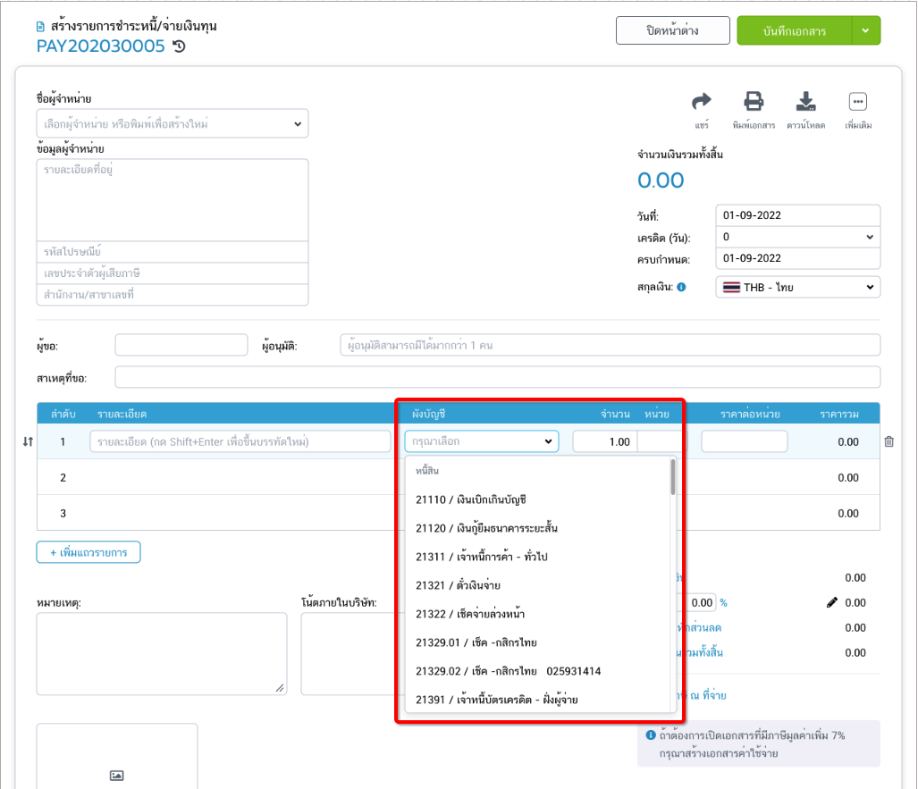This screenshot has height=789, width=918.
Task: Expand arrow beside green save document button
Action: point(865,30)
